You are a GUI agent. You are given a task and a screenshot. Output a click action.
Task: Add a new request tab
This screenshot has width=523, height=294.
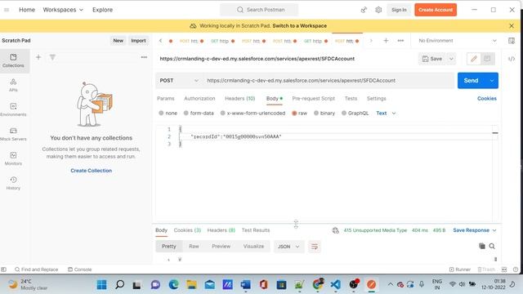(x=386, y=41)
